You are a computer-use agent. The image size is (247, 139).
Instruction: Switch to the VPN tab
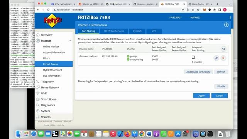click(x=154, y=31)
